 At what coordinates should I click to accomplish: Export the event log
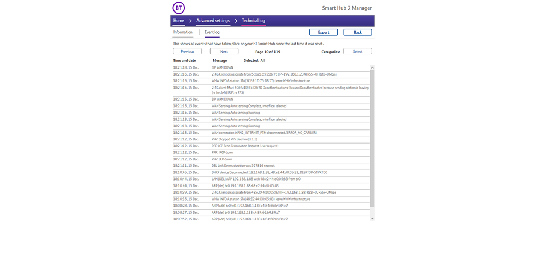[x=324, y=33]
